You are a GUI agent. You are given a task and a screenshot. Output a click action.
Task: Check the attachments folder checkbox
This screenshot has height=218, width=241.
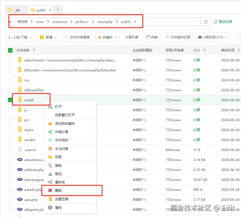10,60
